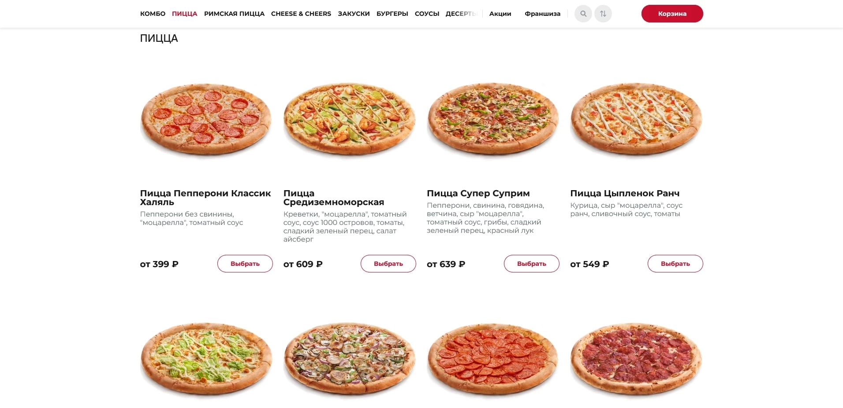Screen dimensions: 843x408
Task: Open the Корзина cart button
Action: 672,14
